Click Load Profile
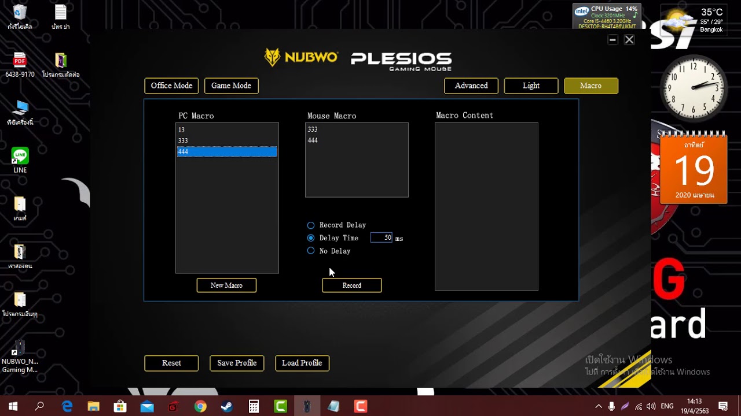 (302, 363)
